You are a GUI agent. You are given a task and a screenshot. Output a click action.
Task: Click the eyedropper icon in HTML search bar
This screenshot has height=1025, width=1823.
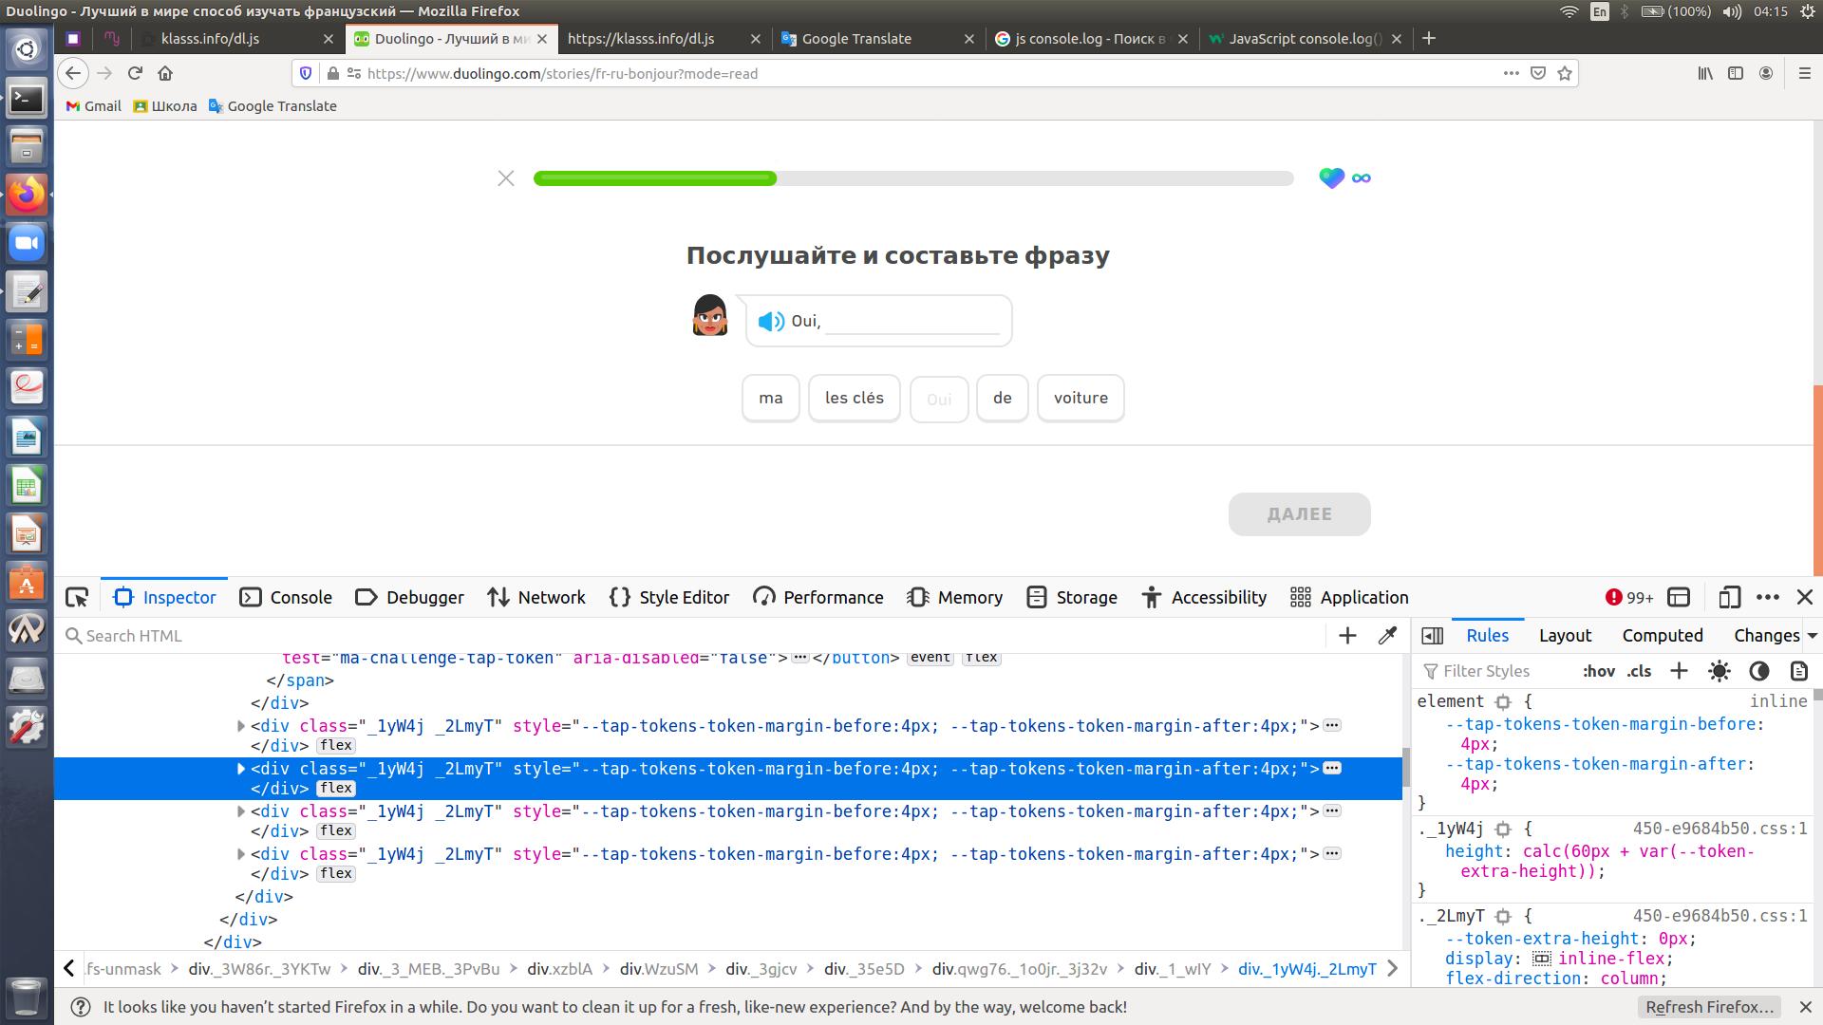pyautogui.click(x=1387, y=636)
